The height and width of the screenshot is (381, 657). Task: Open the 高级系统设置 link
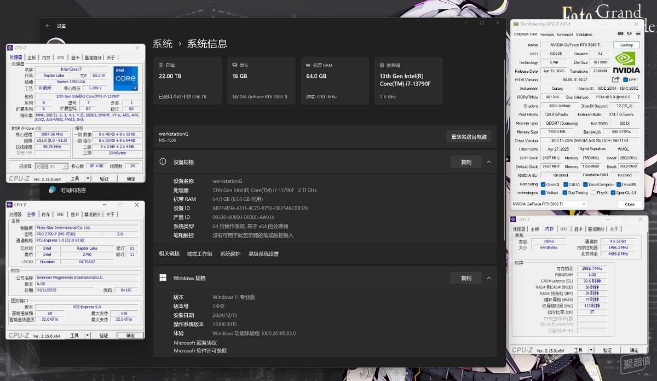[x=263, y=254]
